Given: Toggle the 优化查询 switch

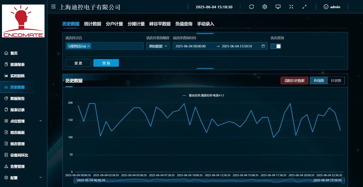Looking at the screenshot, I should [x=276, y=46].
